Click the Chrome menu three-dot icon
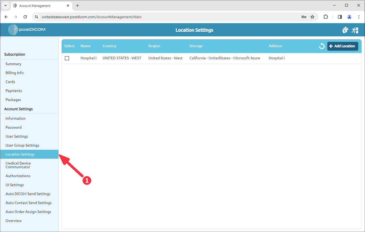The width and height of the screenshot is (365, 232). pos(359,17)
